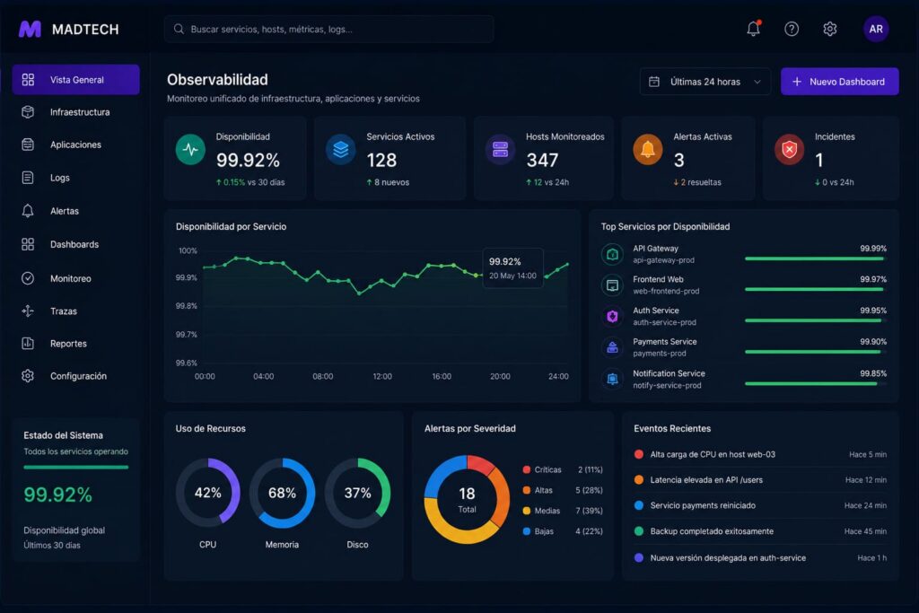Click the CPU 42% donut gauge
The height and width of the screenshot is (613, 919).
coord(207,493)
